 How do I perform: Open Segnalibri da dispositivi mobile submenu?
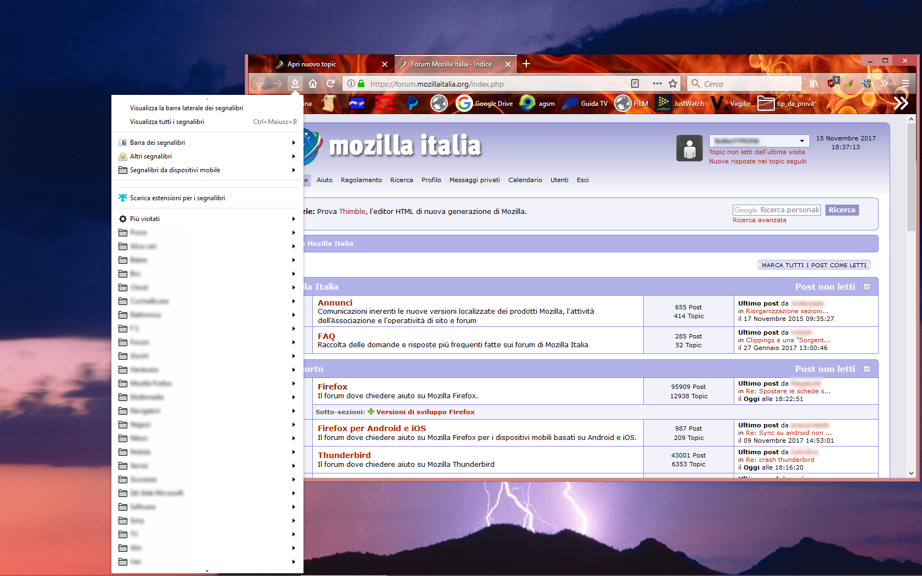pyautogui.click(x=207, y=170)
